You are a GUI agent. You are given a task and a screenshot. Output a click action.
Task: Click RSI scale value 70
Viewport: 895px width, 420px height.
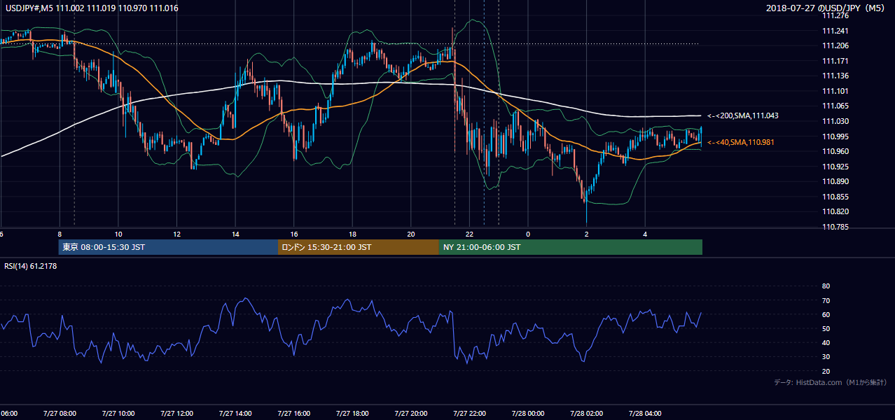pos(826,300)
